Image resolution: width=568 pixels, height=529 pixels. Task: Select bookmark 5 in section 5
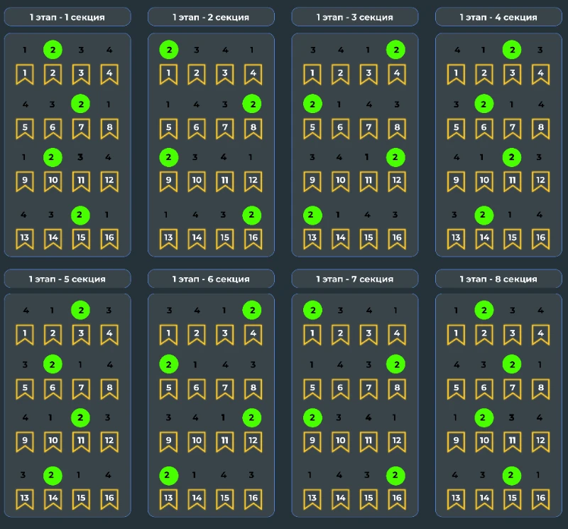25,389
